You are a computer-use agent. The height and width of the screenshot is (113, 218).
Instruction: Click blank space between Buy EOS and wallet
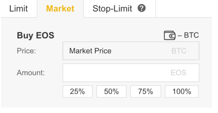109,35
